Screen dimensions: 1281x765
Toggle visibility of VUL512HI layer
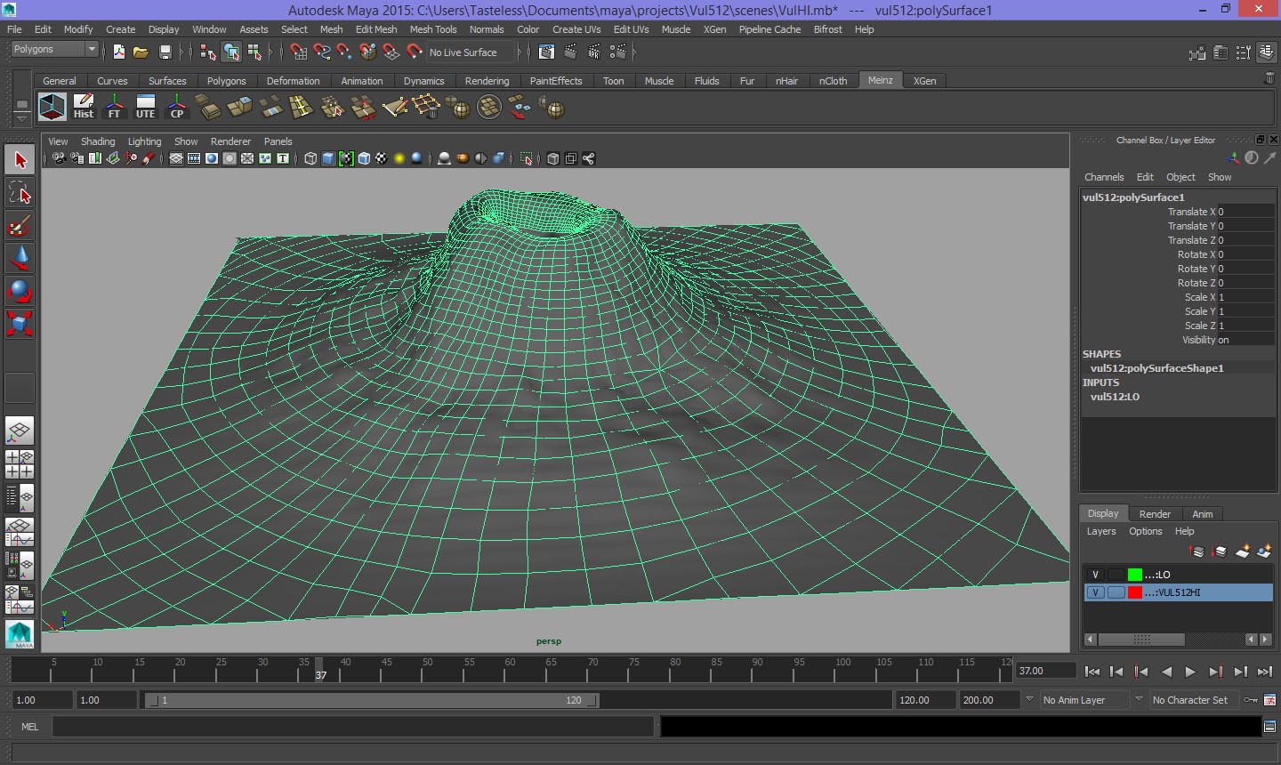(x=1095, y=592)
